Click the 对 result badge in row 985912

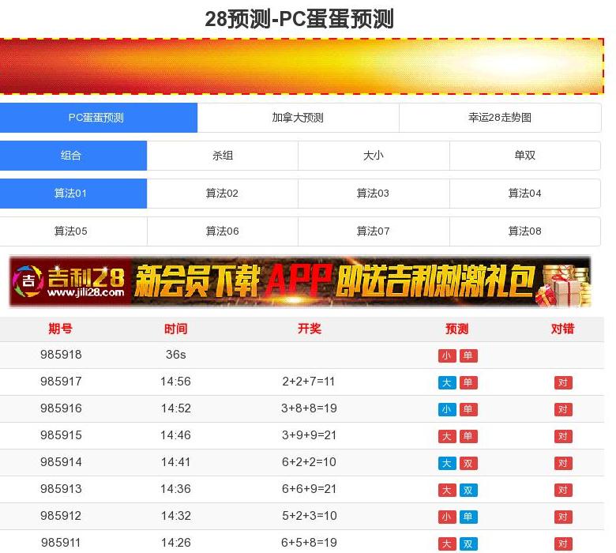pos(563,517)
